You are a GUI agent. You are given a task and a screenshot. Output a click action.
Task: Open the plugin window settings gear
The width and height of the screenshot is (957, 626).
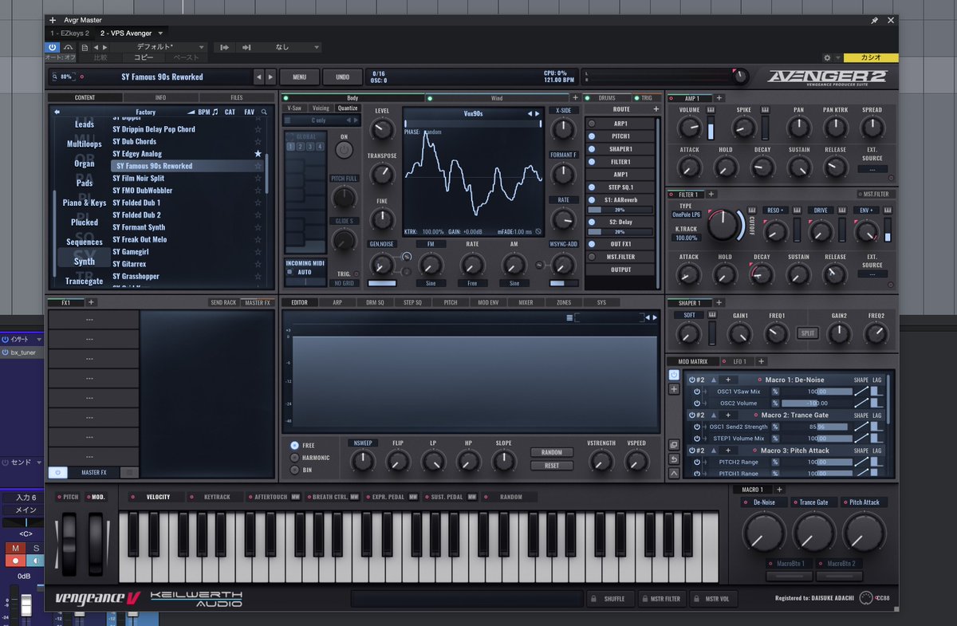827,57
